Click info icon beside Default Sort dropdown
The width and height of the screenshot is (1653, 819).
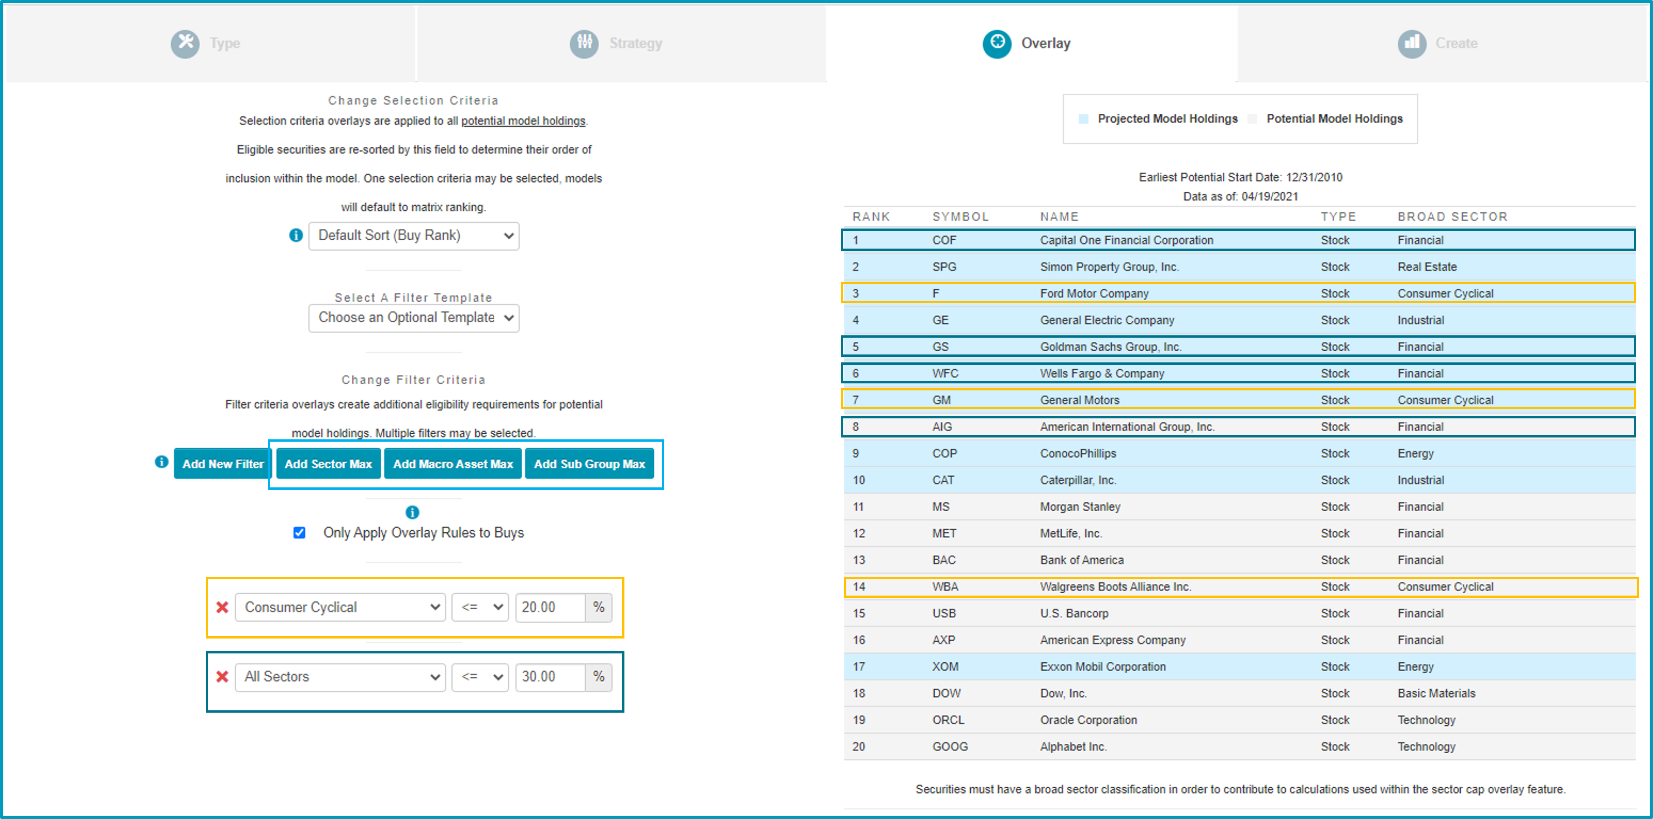pyautogui.click(x=296, y=236)
